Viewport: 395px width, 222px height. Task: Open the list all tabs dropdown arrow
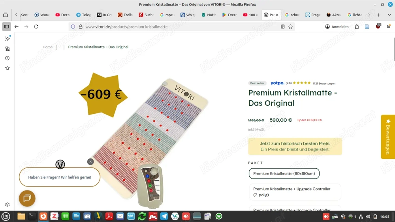coord(389,15)
